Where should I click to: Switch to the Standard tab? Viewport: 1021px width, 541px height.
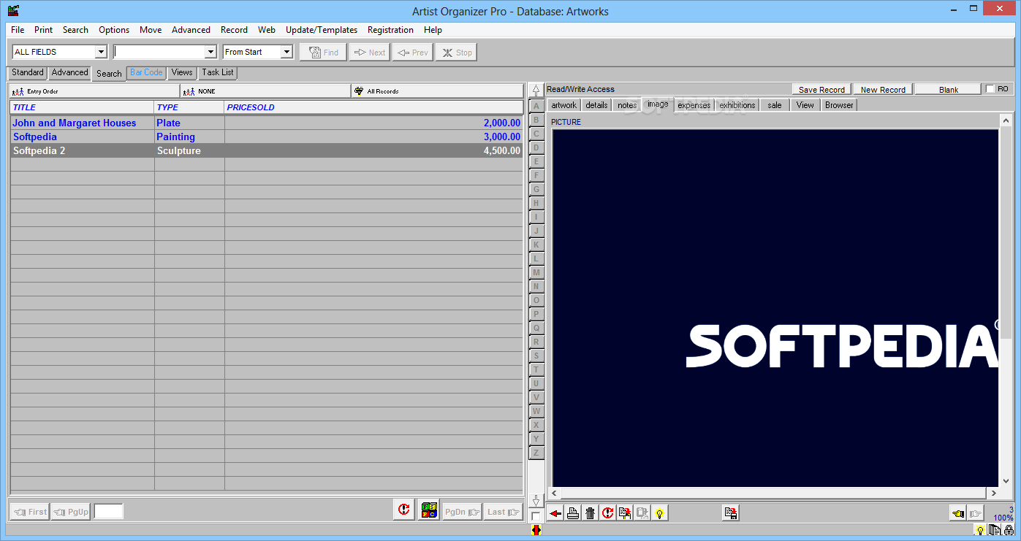coord(28,72)
